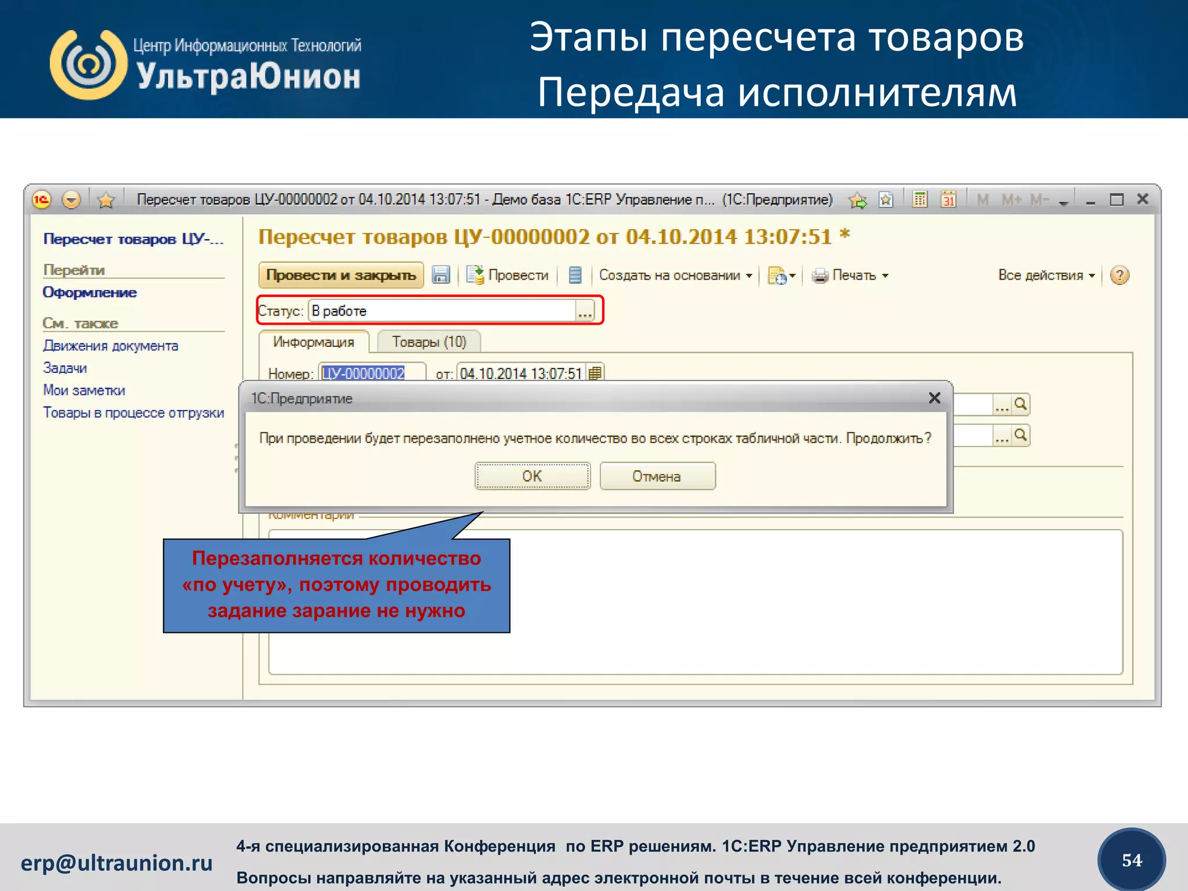Expand the small title bar arrow menu
This screenshot has height=891, width=1188.
(x=1063, y=202)
